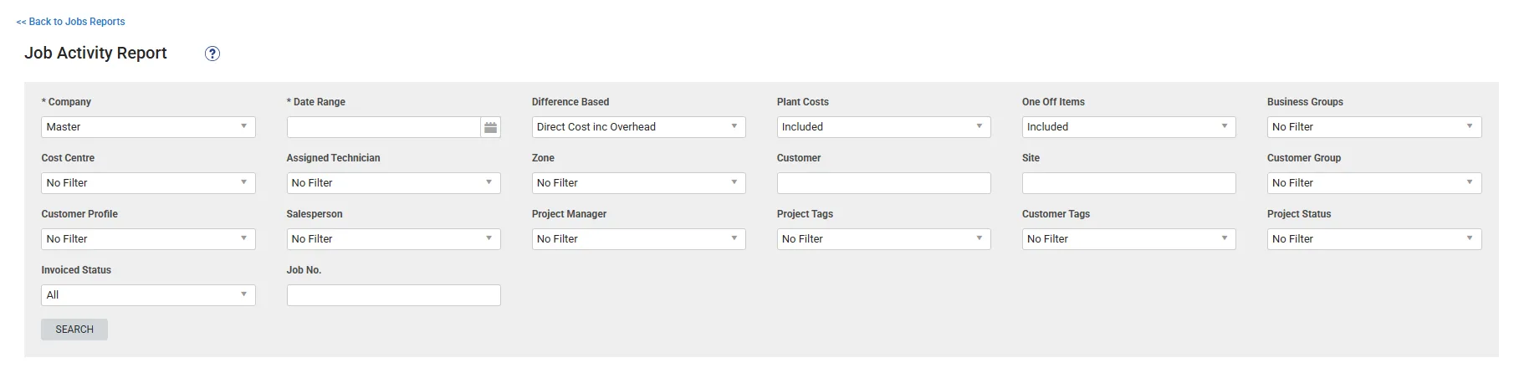Open the Customer Profile dropdown
The width and height of the screenshot is (1514, 368).
coord(148,239)
